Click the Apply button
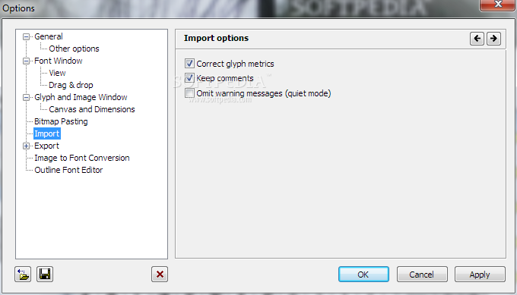The height and width of the screenshot is (295, 517). pyautogui.click(x=480, y=275)
